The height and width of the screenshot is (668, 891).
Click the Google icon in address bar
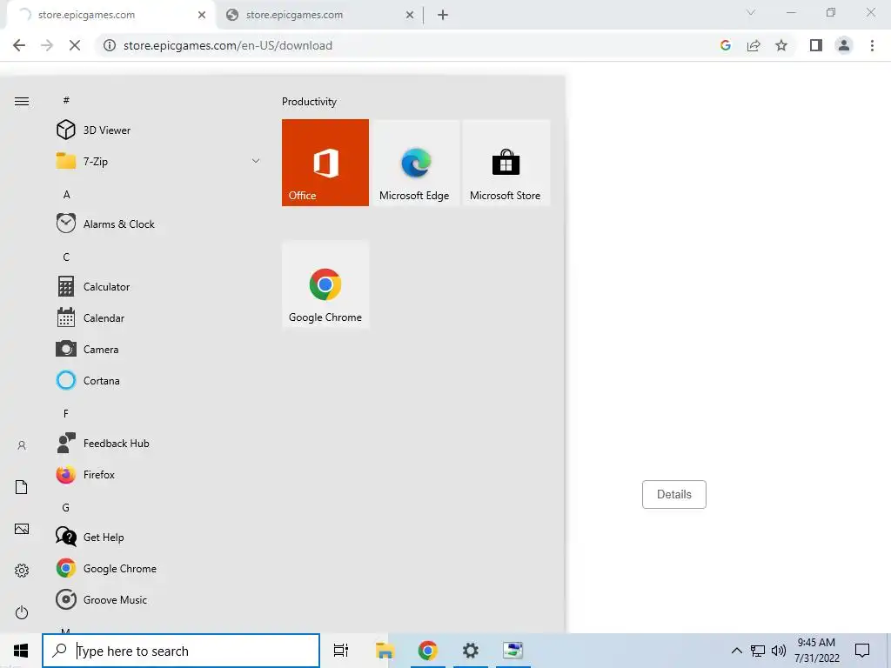725,45
